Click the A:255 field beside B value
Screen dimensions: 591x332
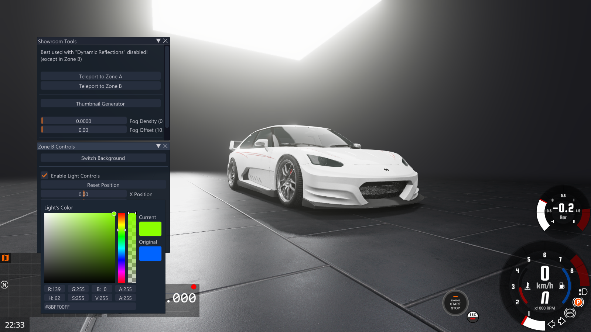tap(126, 289)
